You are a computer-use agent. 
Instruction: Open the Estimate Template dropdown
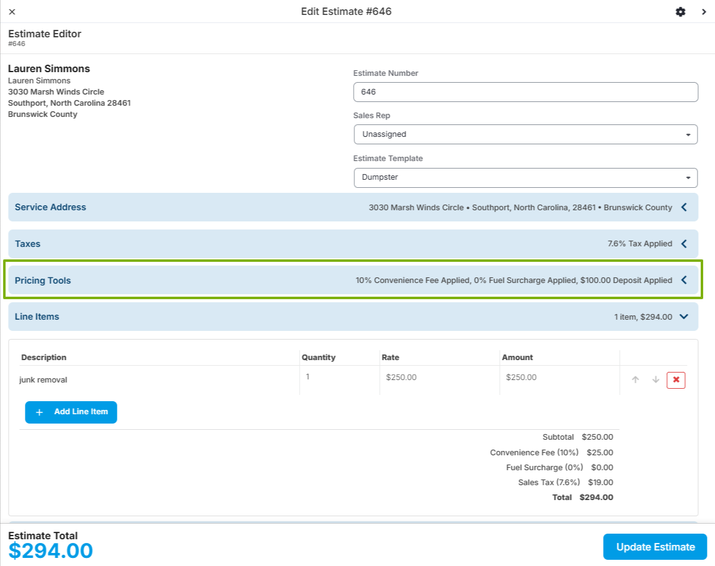(x=525, y=177)
